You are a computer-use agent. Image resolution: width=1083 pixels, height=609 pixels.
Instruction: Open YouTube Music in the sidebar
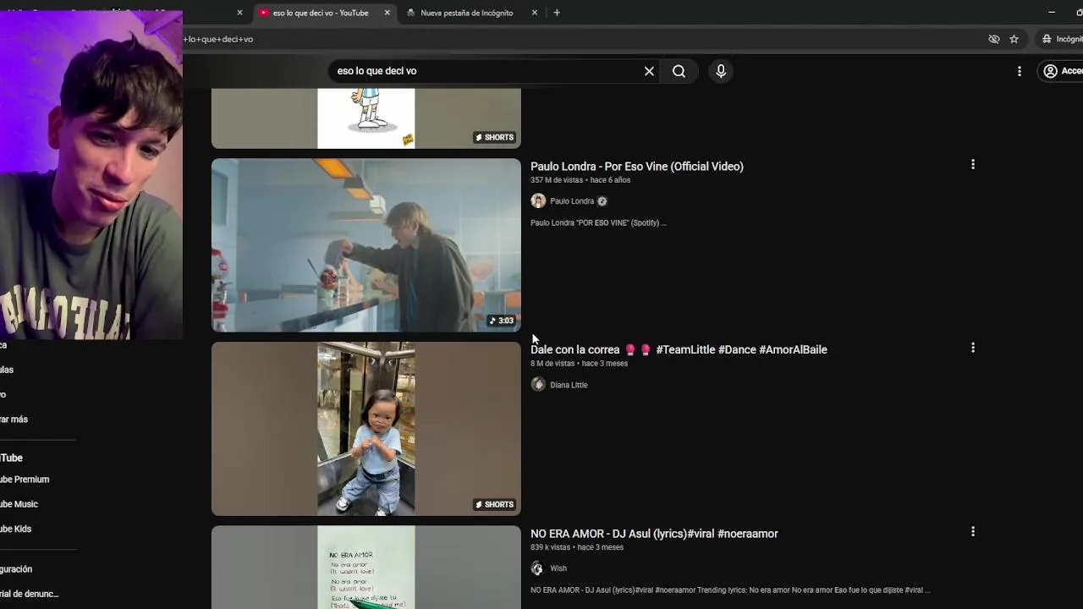pyautogui.click(x=19, y=504)
